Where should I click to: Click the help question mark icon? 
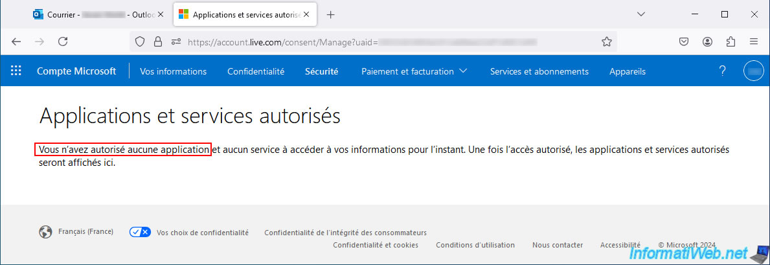(722, 71)
